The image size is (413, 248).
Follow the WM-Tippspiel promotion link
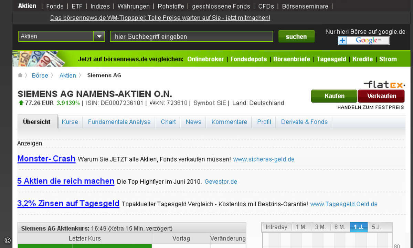coord(160,18)
